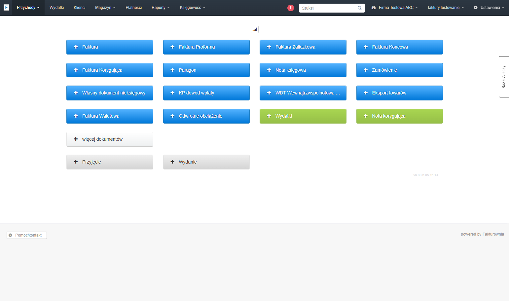Show więcej dokumentów
The height and width of the screenshot is (301, 509).
click(110, 139)
